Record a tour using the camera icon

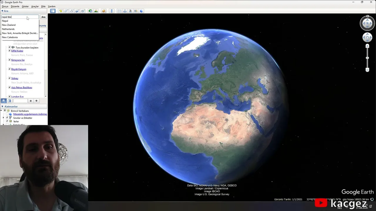click(x=83, y=11)
